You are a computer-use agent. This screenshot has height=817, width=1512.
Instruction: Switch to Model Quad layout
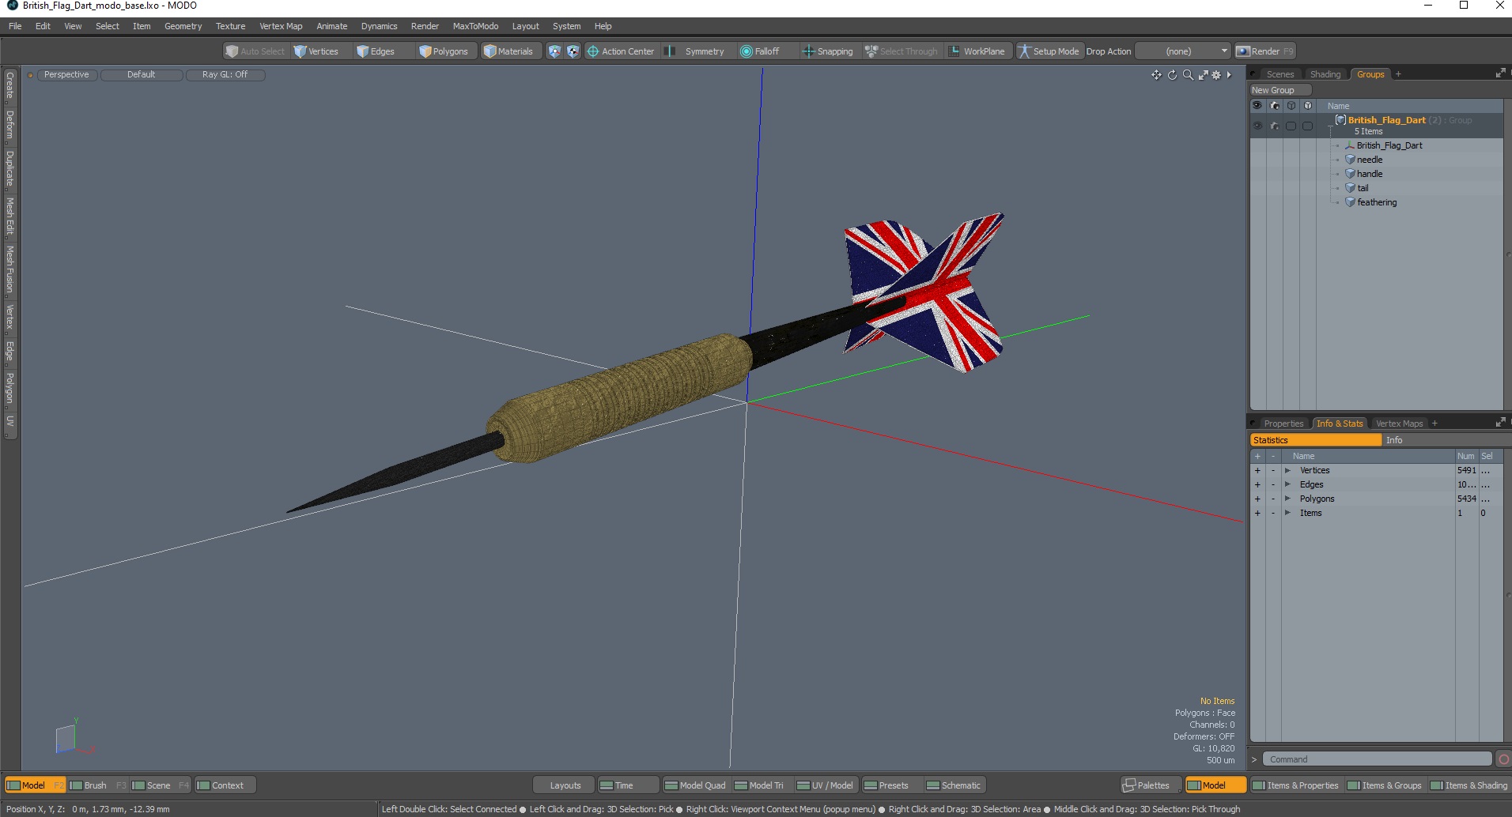tap(695, 785)
